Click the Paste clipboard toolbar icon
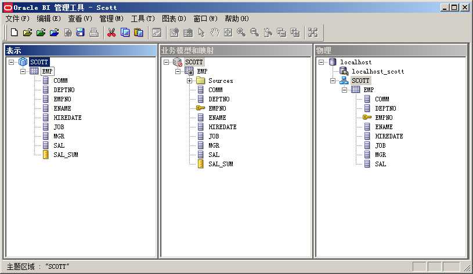473x274 pixels. pyautogui.click(x=139, y=32)
